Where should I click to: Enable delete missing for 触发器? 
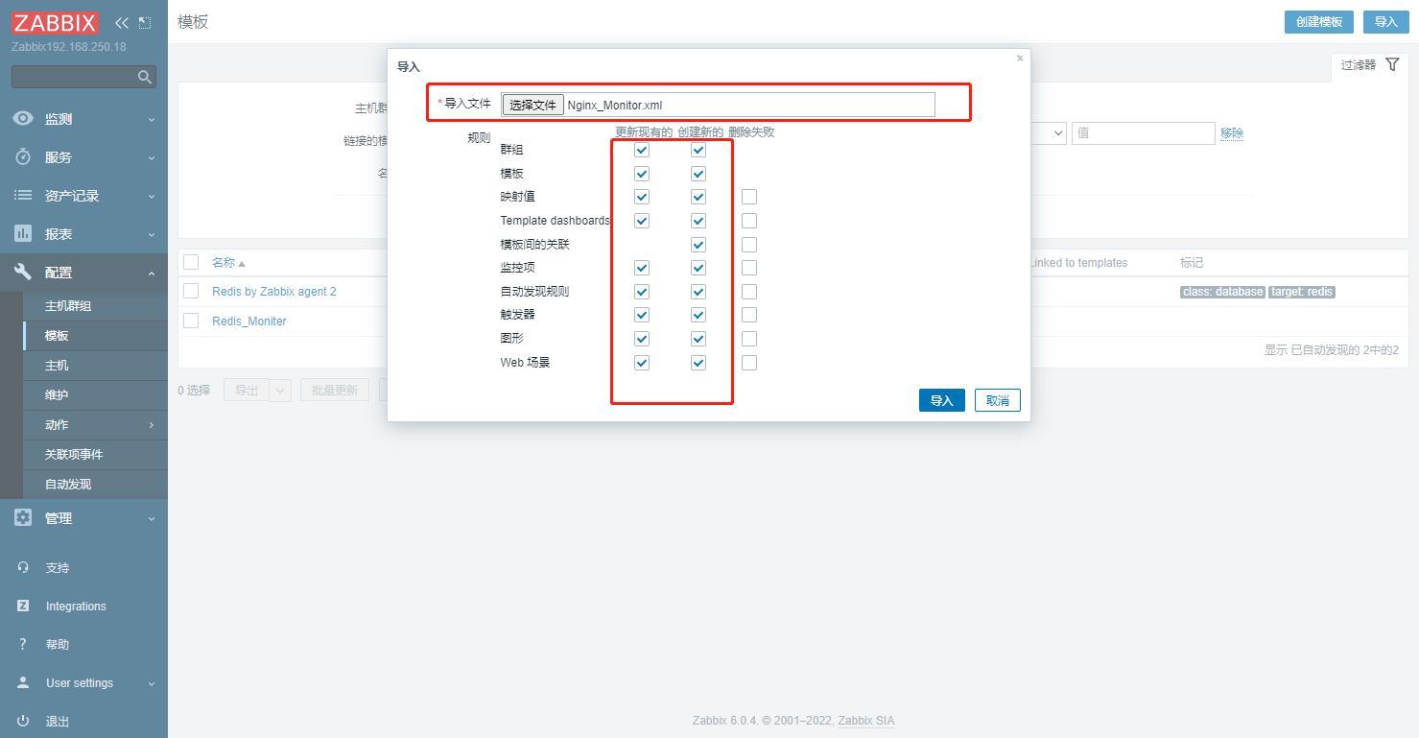pyautogui.click(x=749, y=315)
